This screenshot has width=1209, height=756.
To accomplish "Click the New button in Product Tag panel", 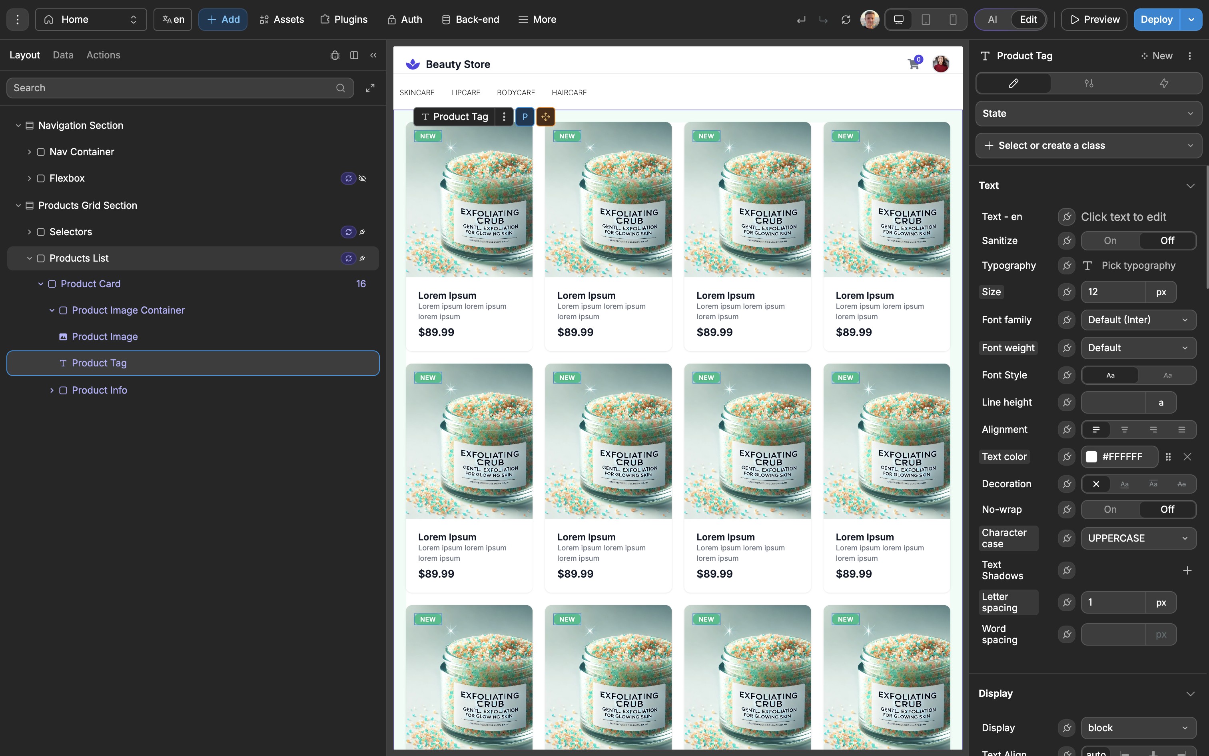I will (1157, 56).
